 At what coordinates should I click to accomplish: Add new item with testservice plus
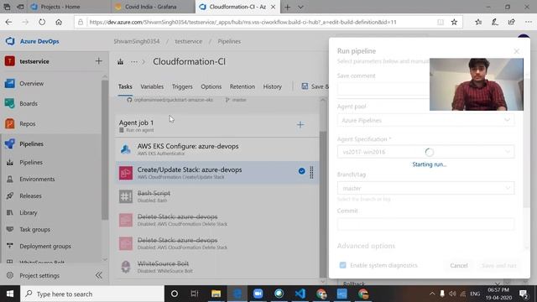[99, 61]
